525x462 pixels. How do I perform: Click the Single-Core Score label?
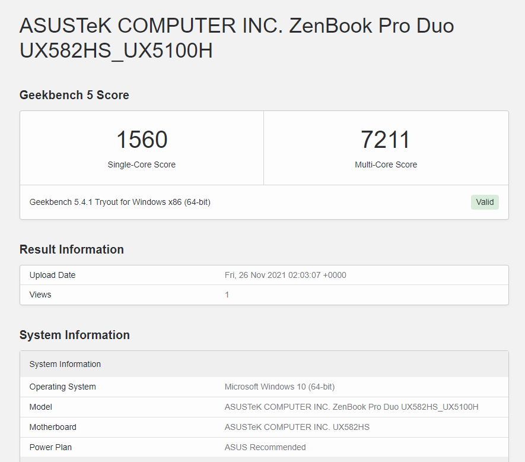coord(142,164)
